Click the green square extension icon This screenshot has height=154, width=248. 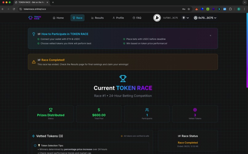pyautogui.click(x=208, y=9)
